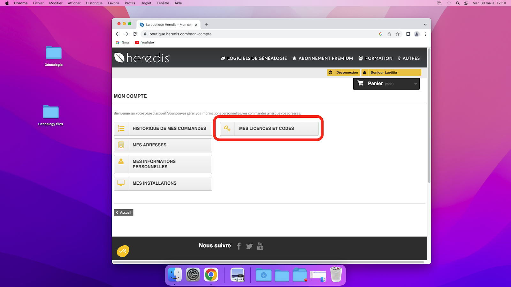Open Heredis Twitter page icon
Image resolution: width=511 pixels, height=287 pixels.
tap(249, 246)
